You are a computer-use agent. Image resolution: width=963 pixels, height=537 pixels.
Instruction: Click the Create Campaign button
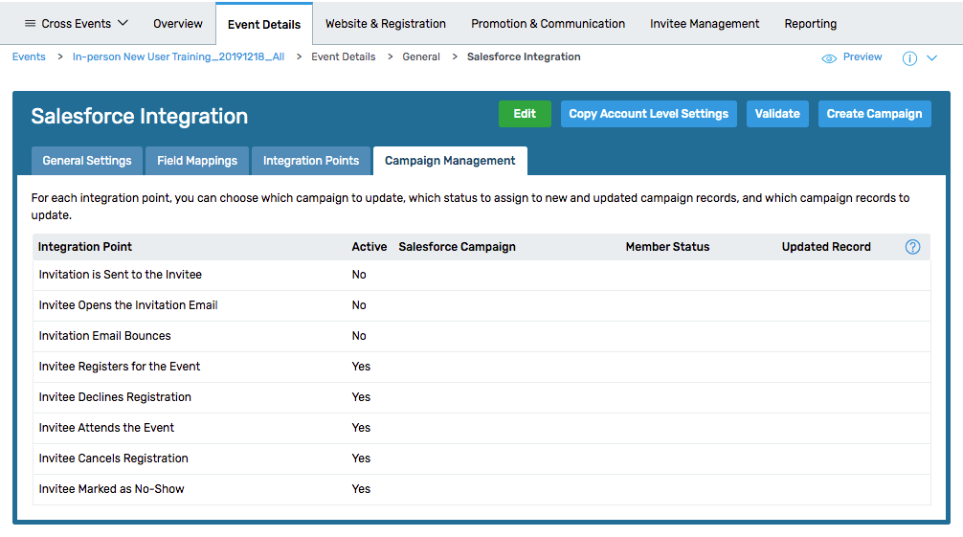point(875,114)
